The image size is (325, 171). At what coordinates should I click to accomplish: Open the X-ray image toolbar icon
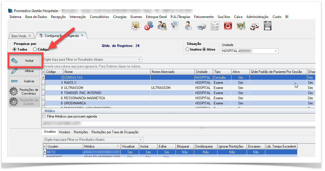coord(267,26)
